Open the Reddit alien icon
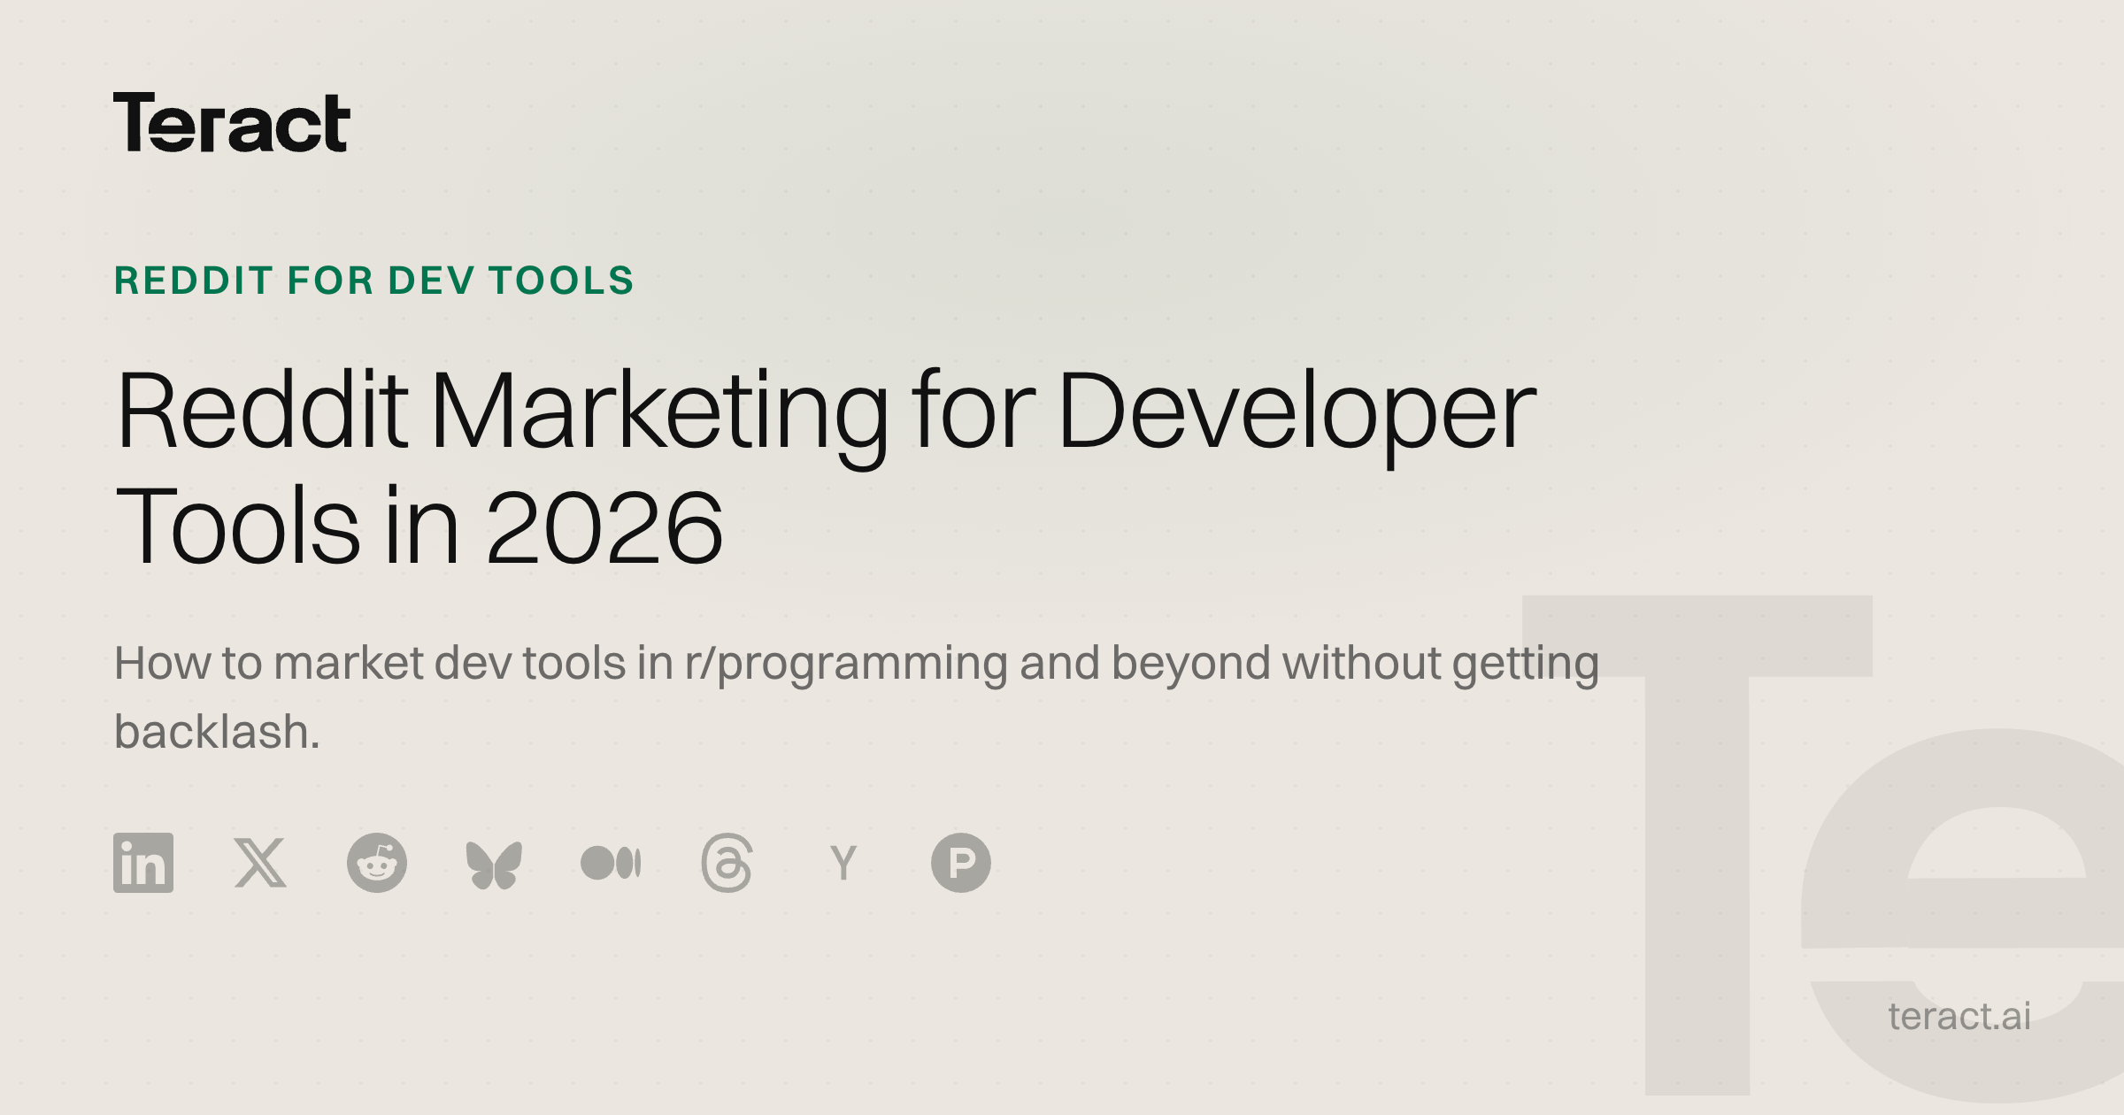 [377, 863]
